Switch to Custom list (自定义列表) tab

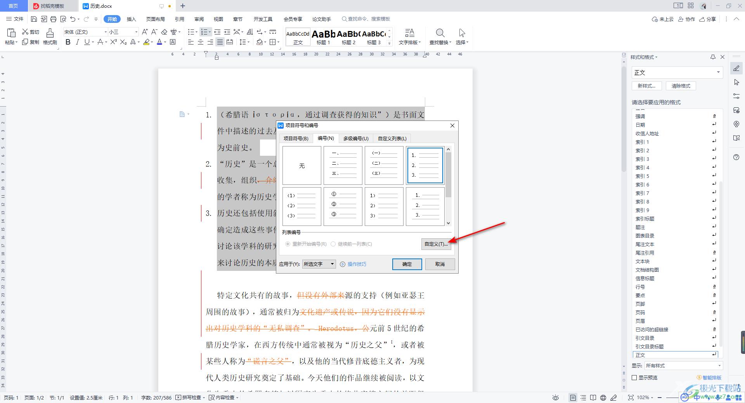392,138
